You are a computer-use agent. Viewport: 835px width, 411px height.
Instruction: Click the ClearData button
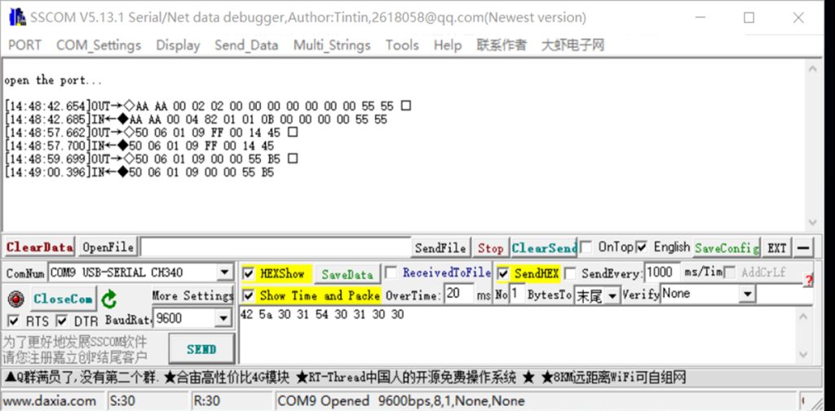pyautogui.click(x=39, y=248)
